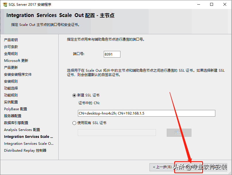Click the 证书中的 CN text field

coord(146,113)
